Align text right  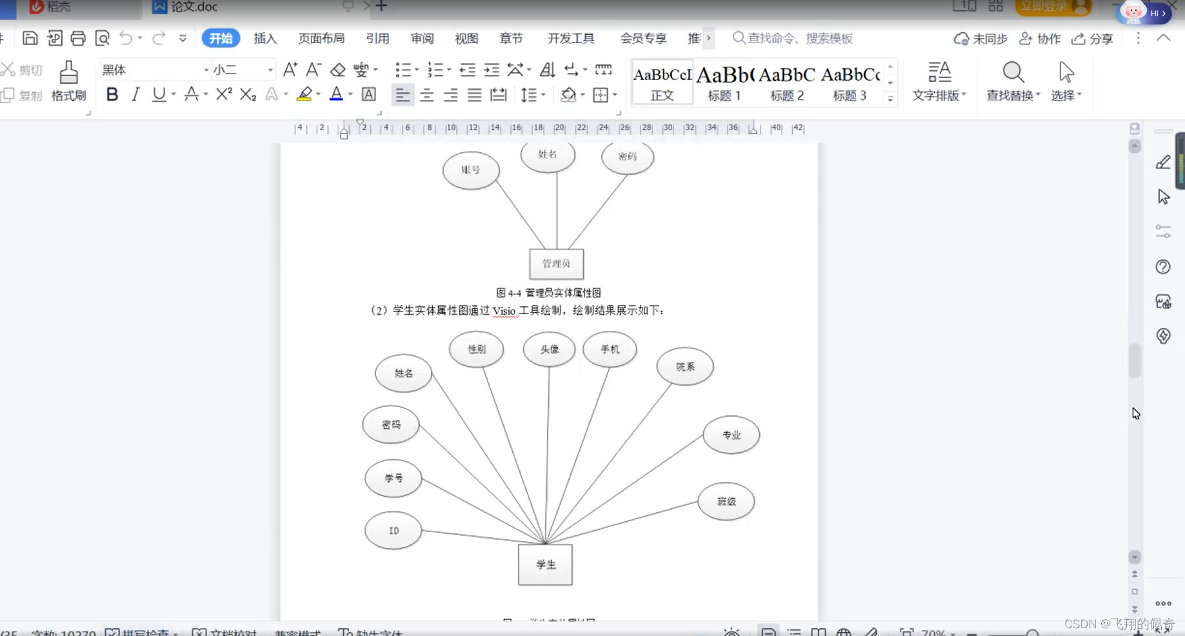[x=450, y=95]
